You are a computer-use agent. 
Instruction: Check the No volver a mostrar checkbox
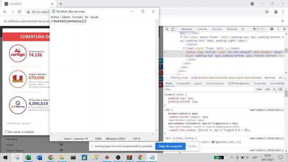(x=6, y=131)
